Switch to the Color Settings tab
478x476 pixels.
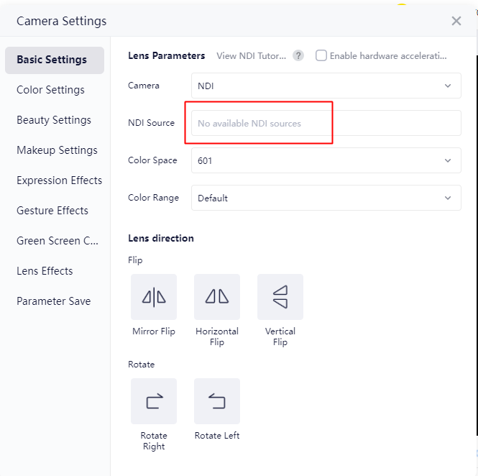[x=50, y=90]
